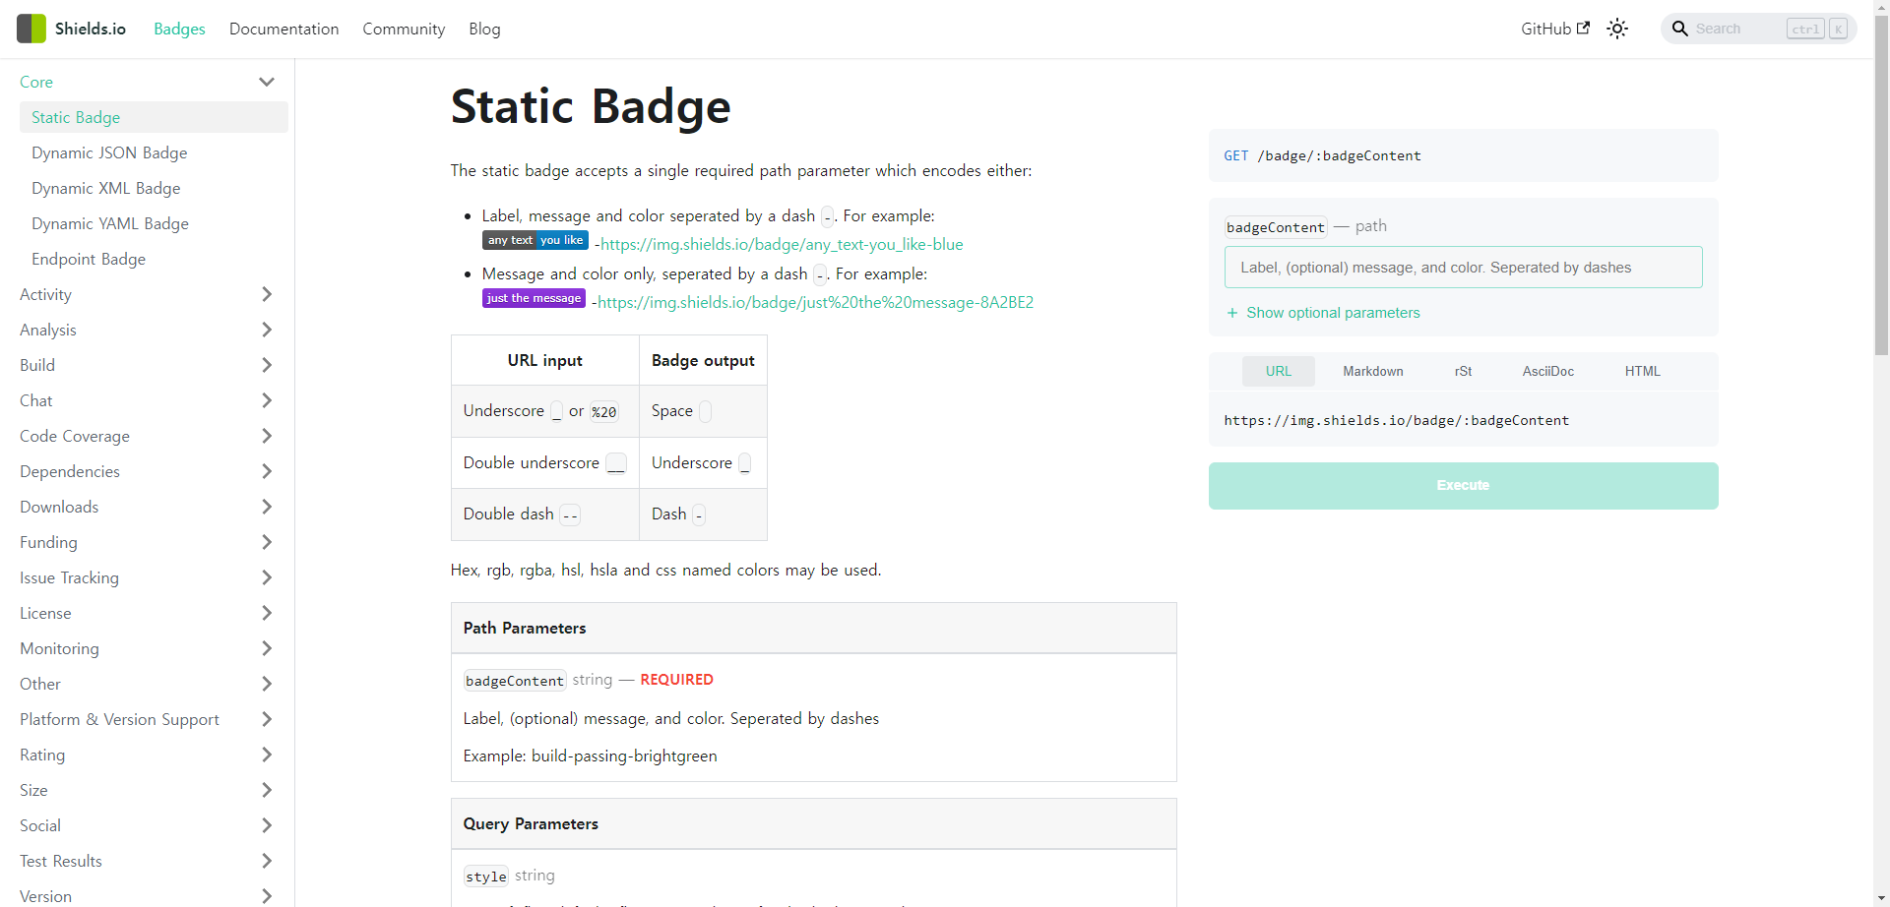Click the Core category label
1890x907 pixels.
click(x=36, y=82)
